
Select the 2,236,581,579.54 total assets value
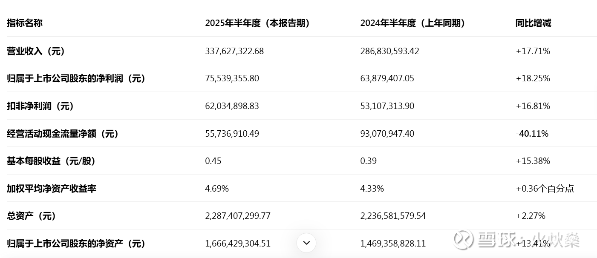393,216
